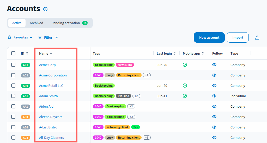The height and width of the screenshot is (143, 267).
Task: Click the Follow eye icon for Acme Corp
Action: tap(214, 65)
